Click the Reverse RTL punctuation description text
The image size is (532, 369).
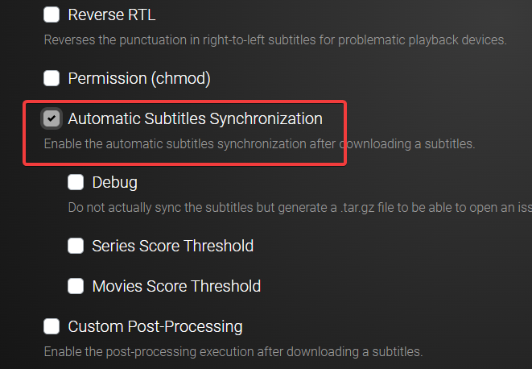[275, 40]
